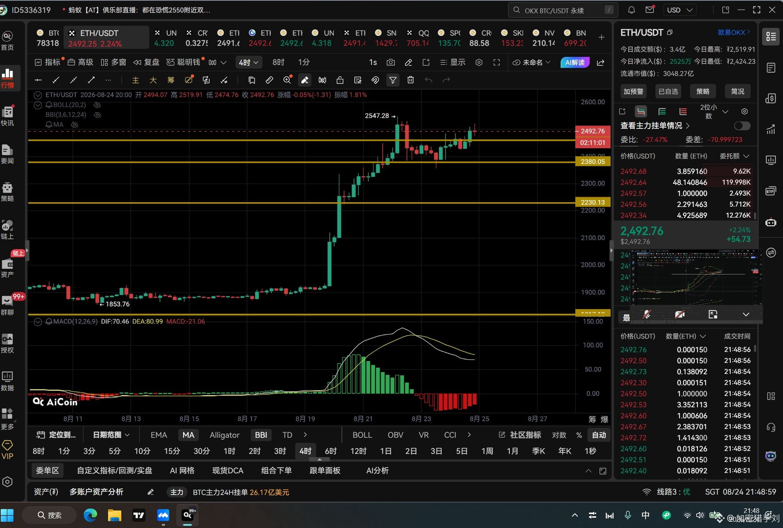
Task: Click the AI解读 button
Action: coord(575,62)
